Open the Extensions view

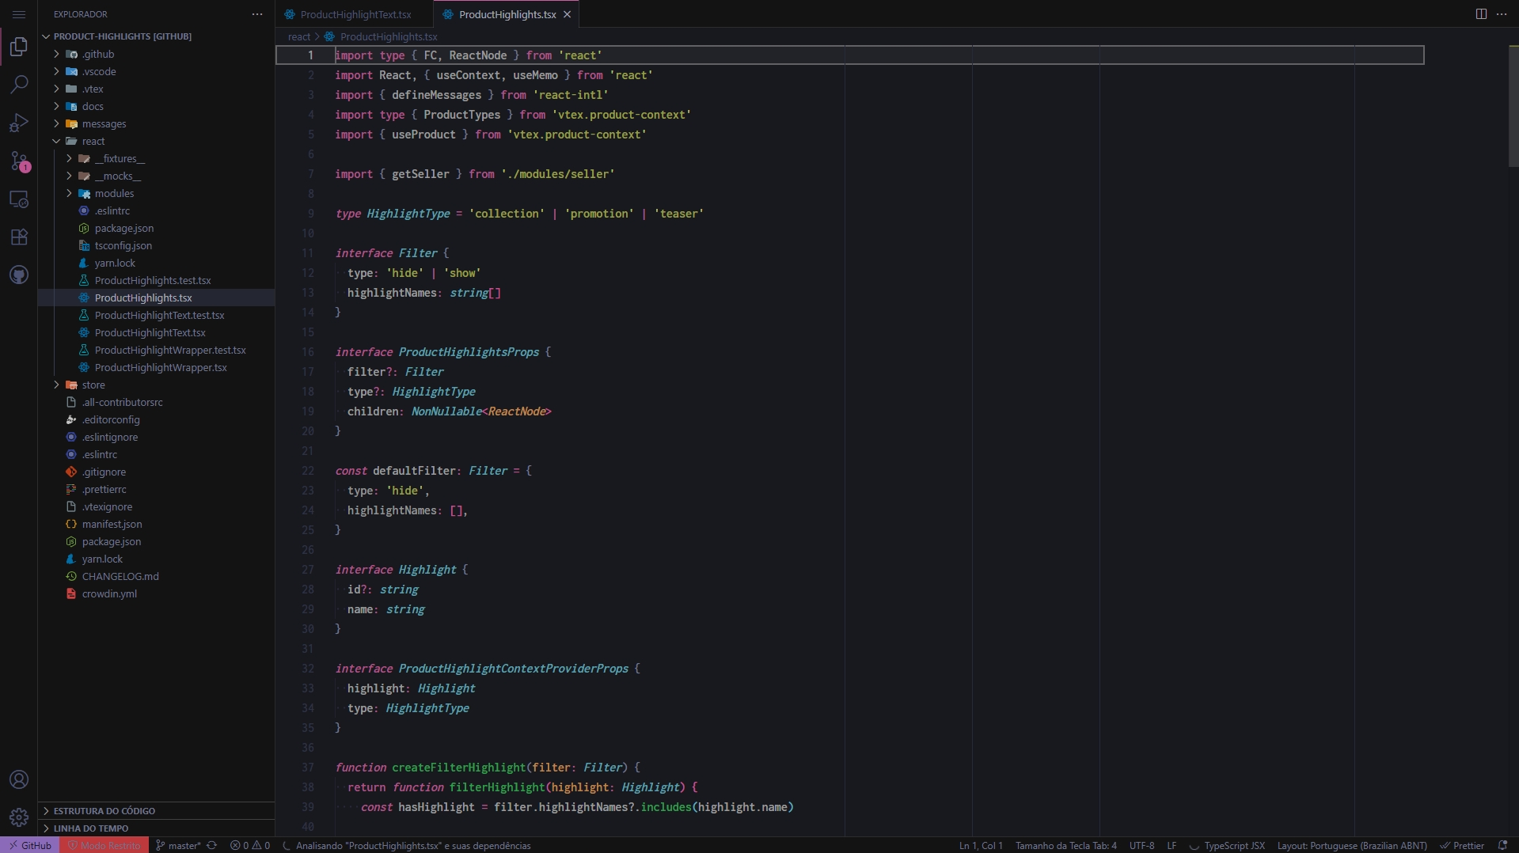coord(19,237)
